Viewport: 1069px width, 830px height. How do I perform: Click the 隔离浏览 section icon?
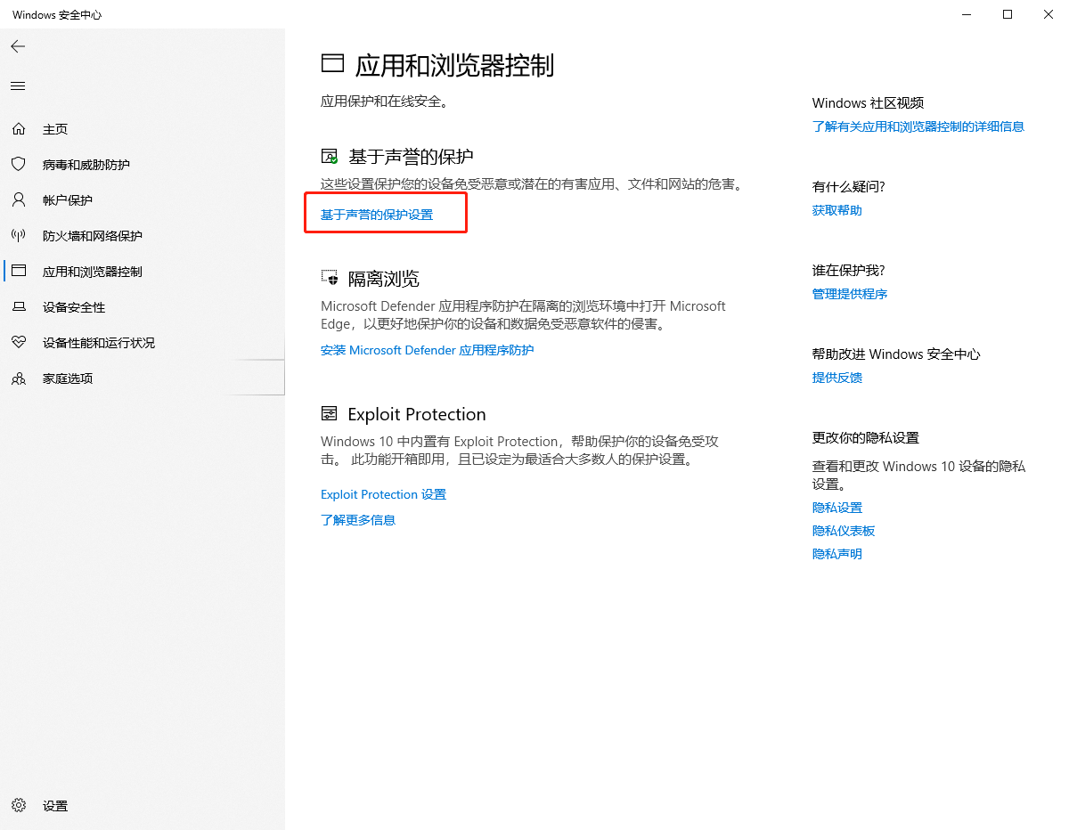click(x=330, y=278)
